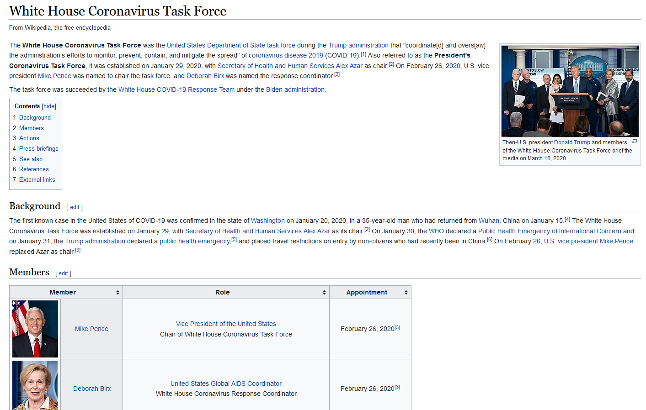Enlarge the task force briefing photo caption icon
646x410 pixels.
tap(634, 142)
